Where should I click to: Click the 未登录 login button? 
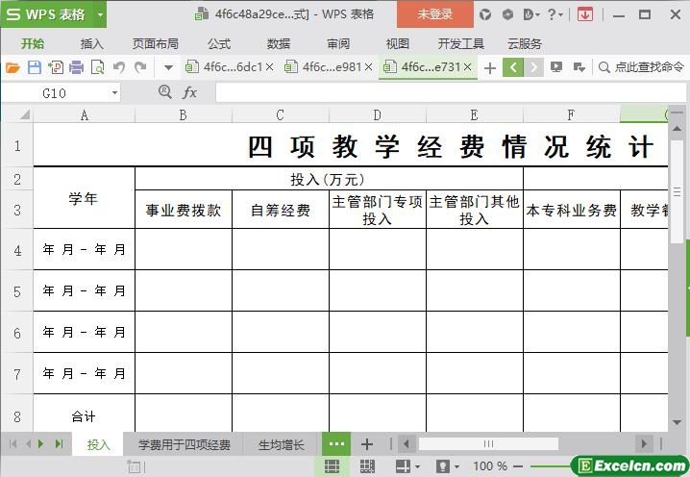435,14
